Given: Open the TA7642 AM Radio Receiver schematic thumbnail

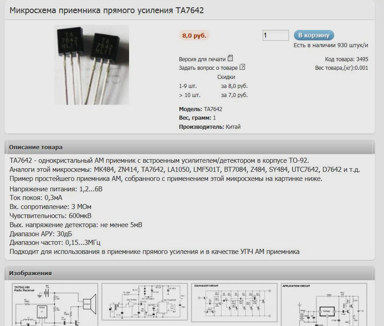Looking at the screenshot, I should [x=55, y=304].
